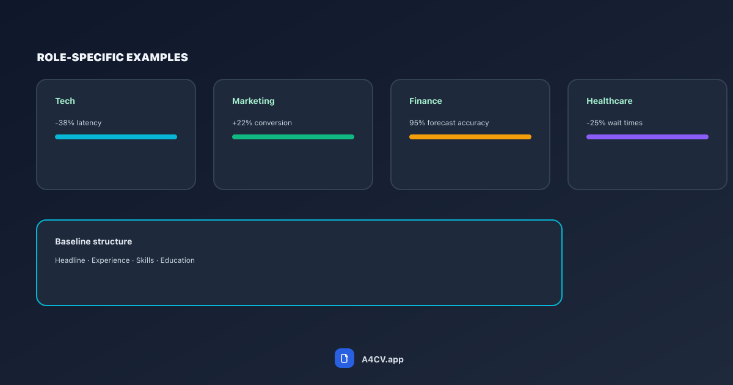Click the cyan latency progress bar

click(x=116, y=137)
